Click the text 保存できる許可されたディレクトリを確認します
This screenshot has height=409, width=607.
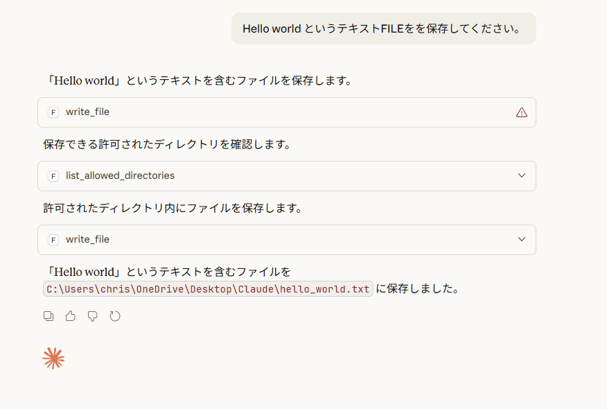[166, 144]
